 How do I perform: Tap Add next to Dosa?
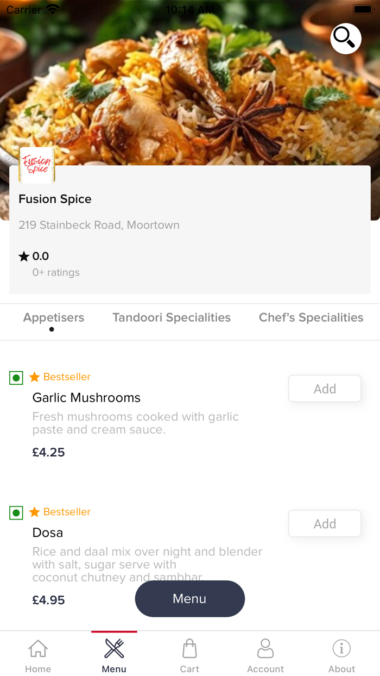click(x=324, y=523)
